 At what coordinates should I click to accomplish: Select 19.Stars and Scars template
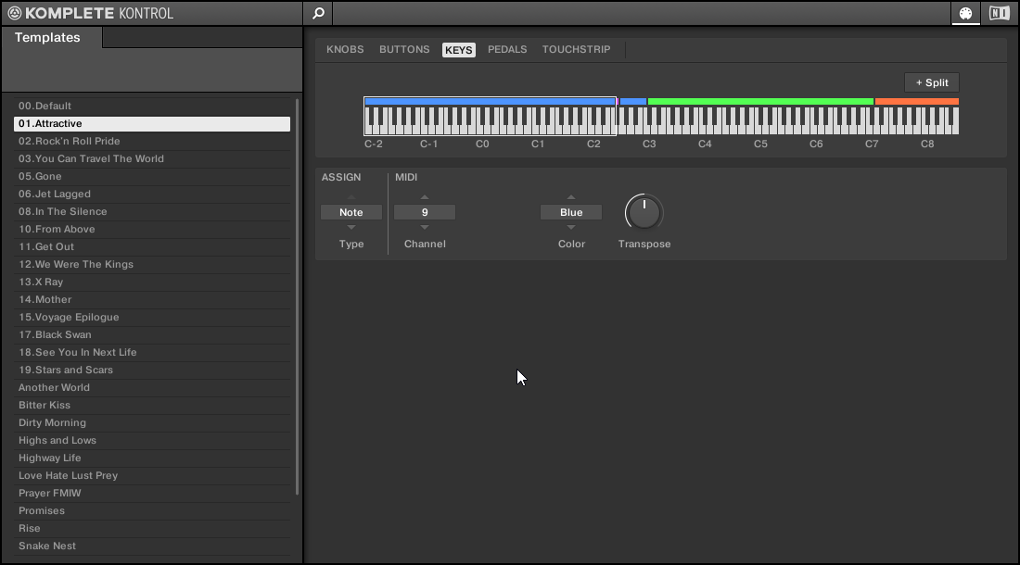pyautogui.click(x=152, y=370)
